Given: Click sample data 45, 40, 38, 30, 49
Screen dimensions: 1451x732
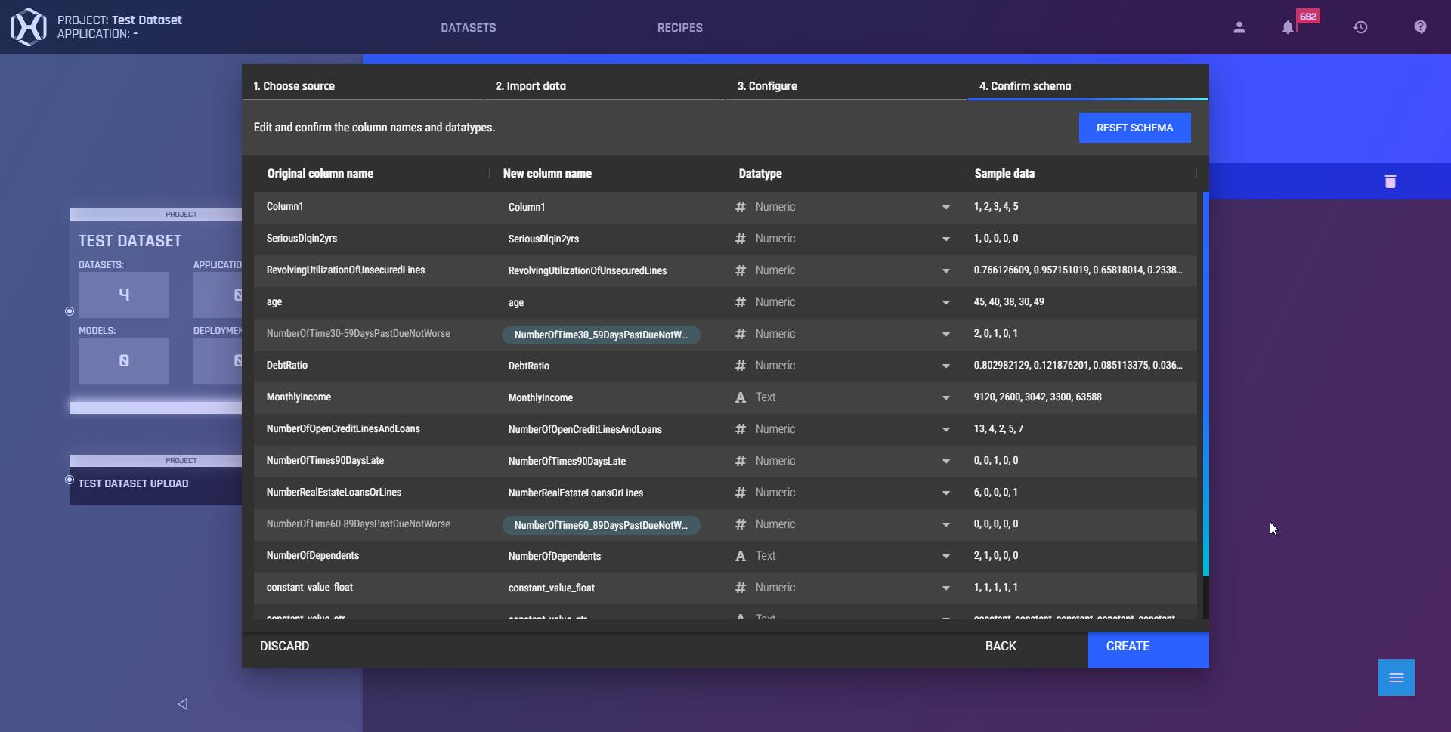Looking at the screenshot, I should point(1009,302).
